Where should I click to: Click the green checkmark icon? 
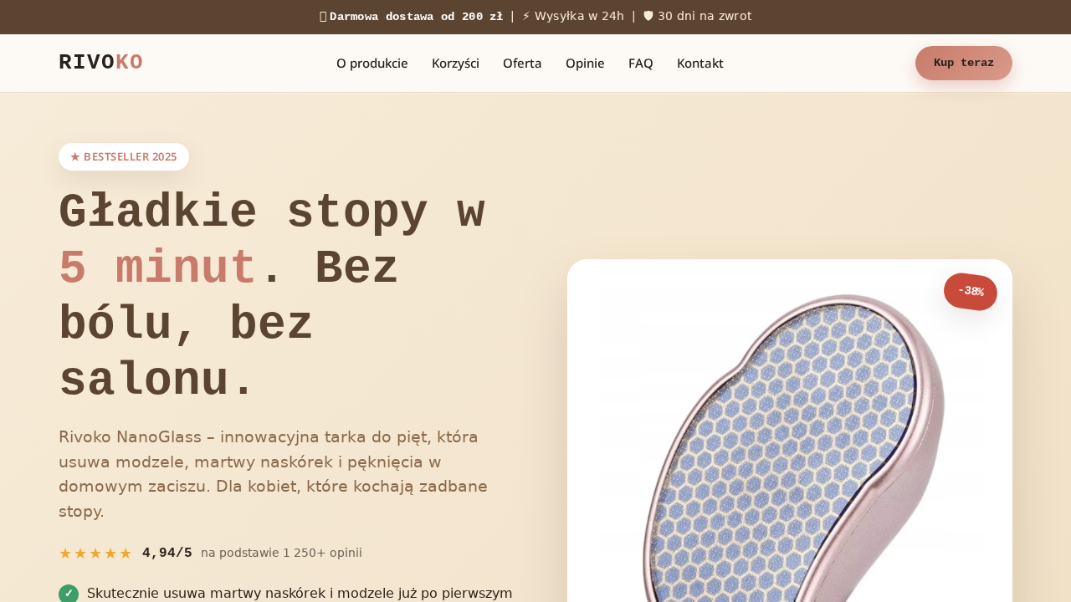(x=69, y=594)
